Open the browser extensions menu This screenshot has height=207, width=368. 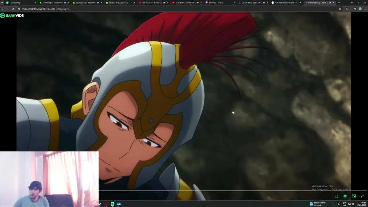pos(347,9)
